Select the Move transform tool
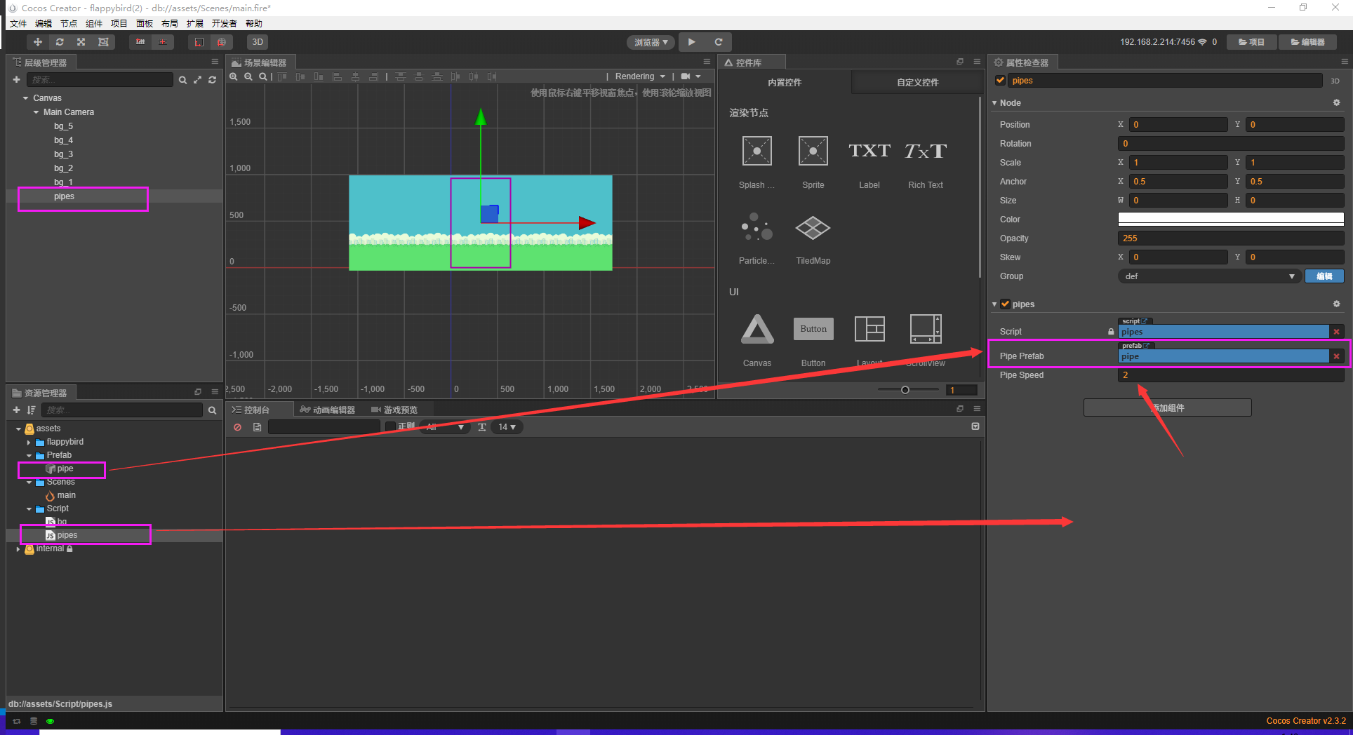This screenshot has width=1353, height=735. (x=38, y=42)
